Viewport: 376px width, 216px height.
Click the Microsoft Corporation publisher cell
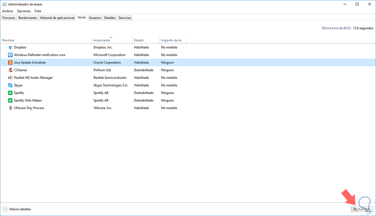[109, 55]
